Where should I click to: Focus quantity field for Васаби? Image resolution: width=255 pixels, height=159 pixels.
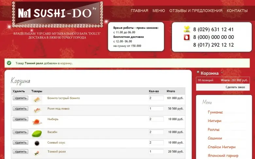[156, 132]
